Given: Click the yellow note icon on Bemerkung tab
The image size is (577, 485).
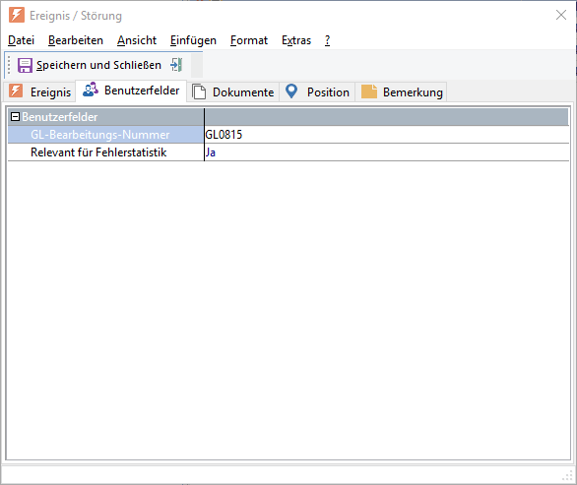Looking at the screenshot, I should coord(369,91).
